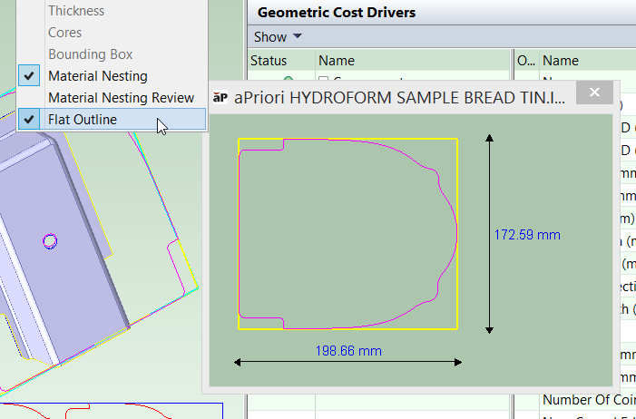
Task: Click the greyed-out Thickness menu entry
Action: click(76, 11)
